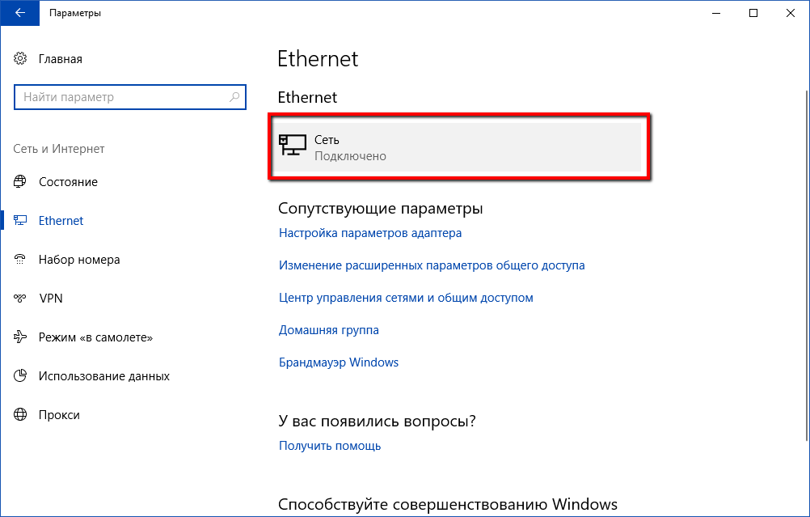This screenshot has height=517, width=810.
Task: Open Главная with the gear icon
Action: click(19, 58)
